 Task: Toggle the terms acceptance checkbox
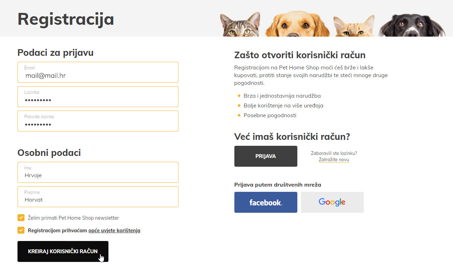pyautogui.click(x=21, y=231)
